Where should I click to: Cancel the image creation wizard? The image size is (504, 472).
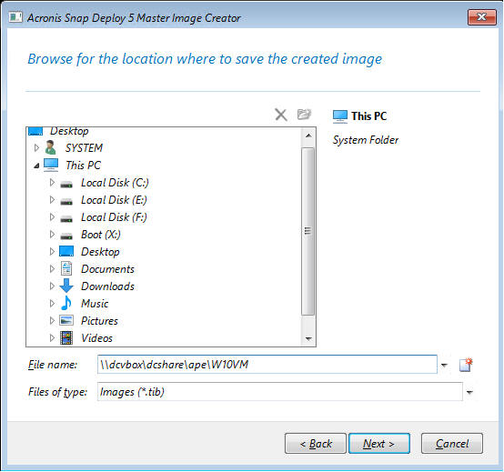[452, 444]
